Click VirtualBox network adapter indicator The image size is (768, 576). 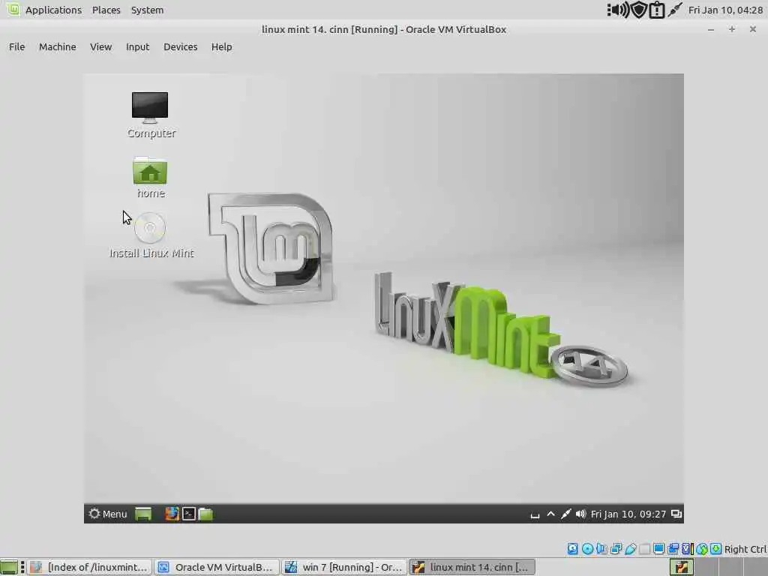616,548
